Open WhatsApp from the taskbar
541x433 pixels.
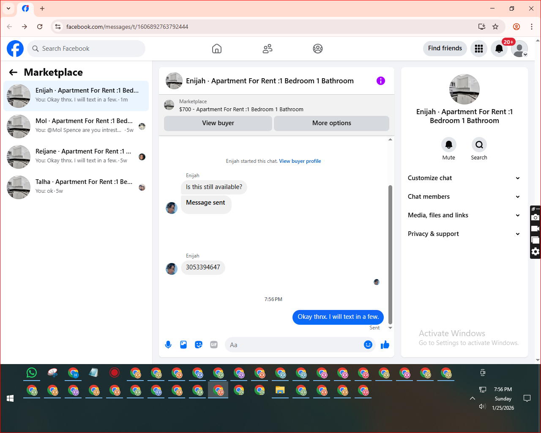32,373
